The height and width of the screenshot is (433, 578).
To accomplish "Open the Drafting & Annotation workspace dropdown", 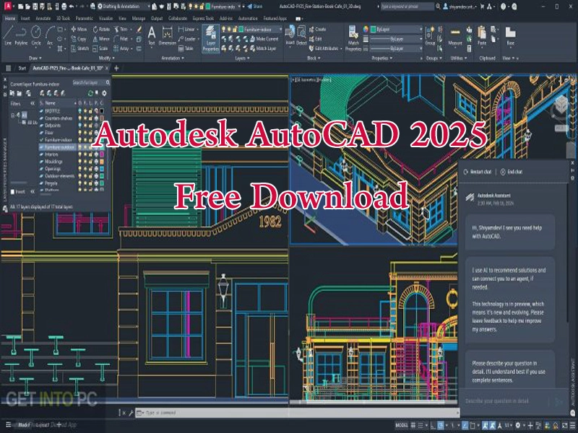I will click(124, 6).
